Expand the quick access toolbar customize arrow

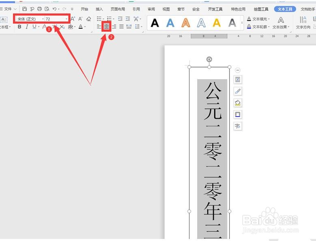[72, 9]
